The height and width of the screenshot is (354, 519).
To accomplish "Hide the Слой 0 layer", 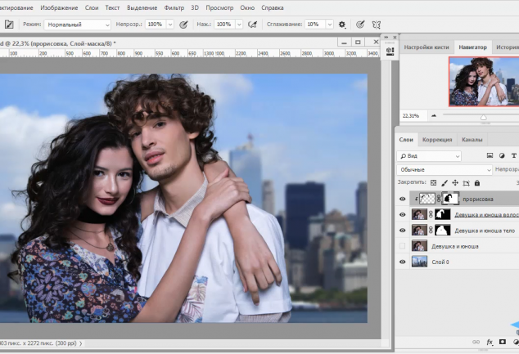I will pos(402,262).
